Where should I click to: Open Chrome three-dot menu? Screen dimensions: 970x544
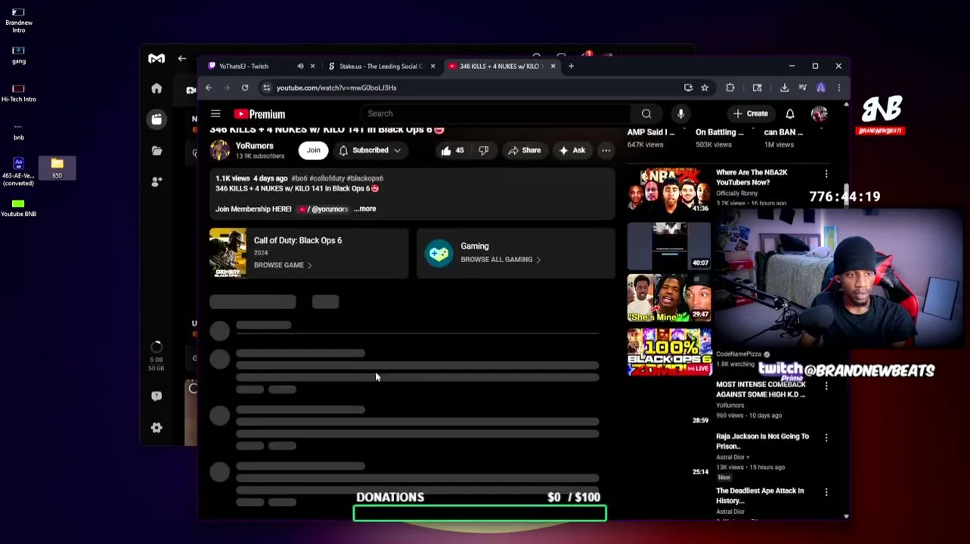click(838, 88)
